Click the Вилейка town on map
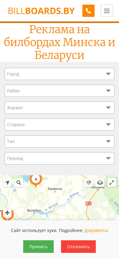The height and width of the screenshot is (259, 119). click(34, 211)
